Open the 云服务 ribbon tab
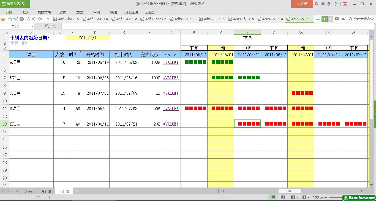Image resolution: width=376 pixels, height=201 pixels. pyautogui.click(x=150, y=12)
